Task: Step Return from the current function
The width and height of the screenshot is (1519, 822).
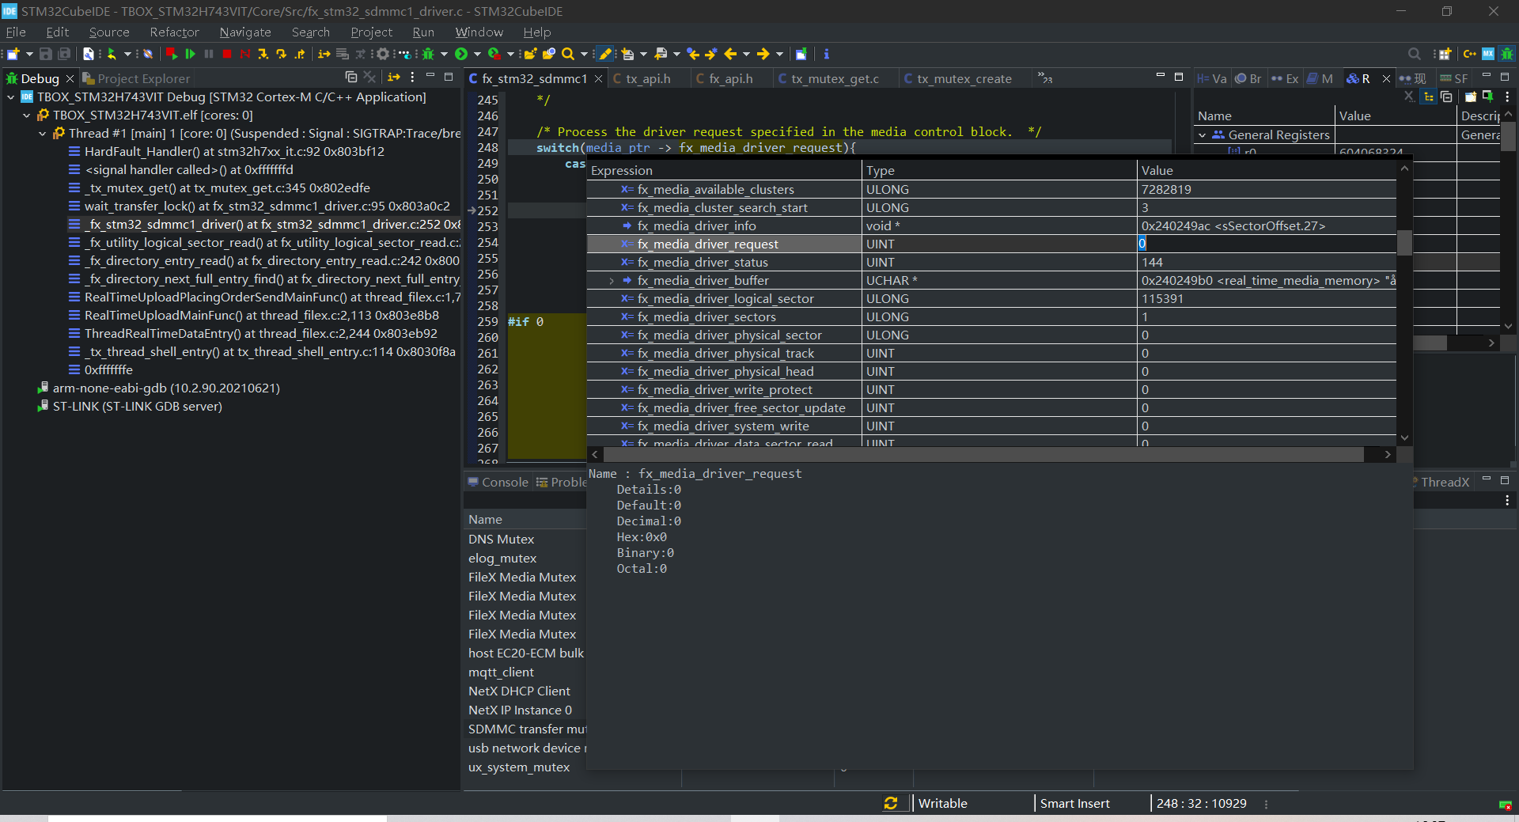Action: [300, 54]
